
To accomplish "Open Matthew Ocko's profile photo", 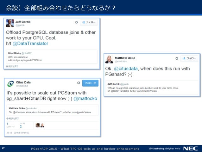I will [x=109, y=59].
